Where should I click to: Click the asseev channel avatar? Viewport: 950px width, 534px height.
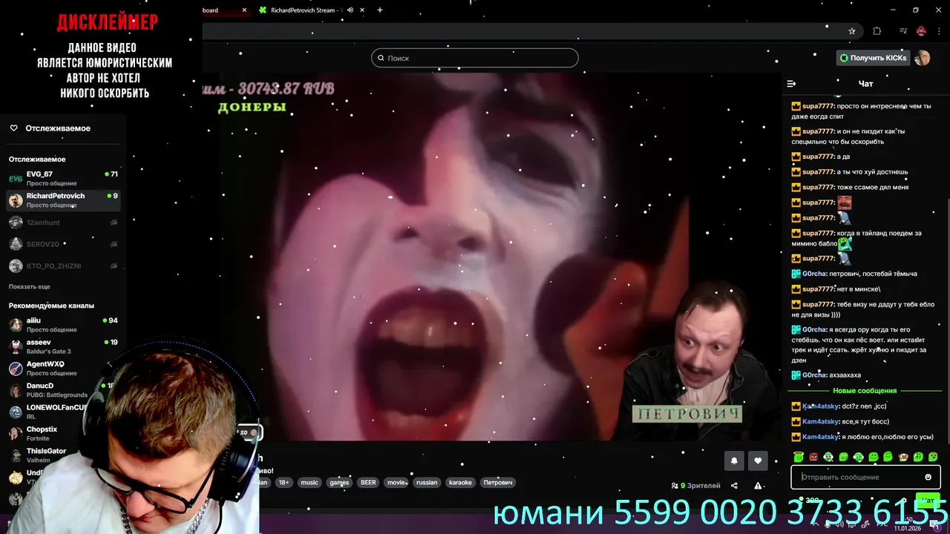(x=16, y=346)
